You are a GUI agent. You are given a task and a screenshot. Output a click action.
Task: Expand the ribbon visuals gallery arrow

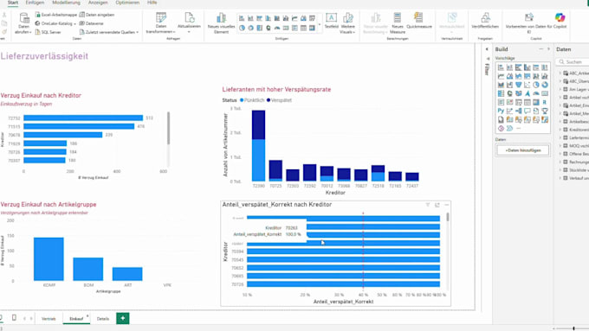click(x=320, y=25)
